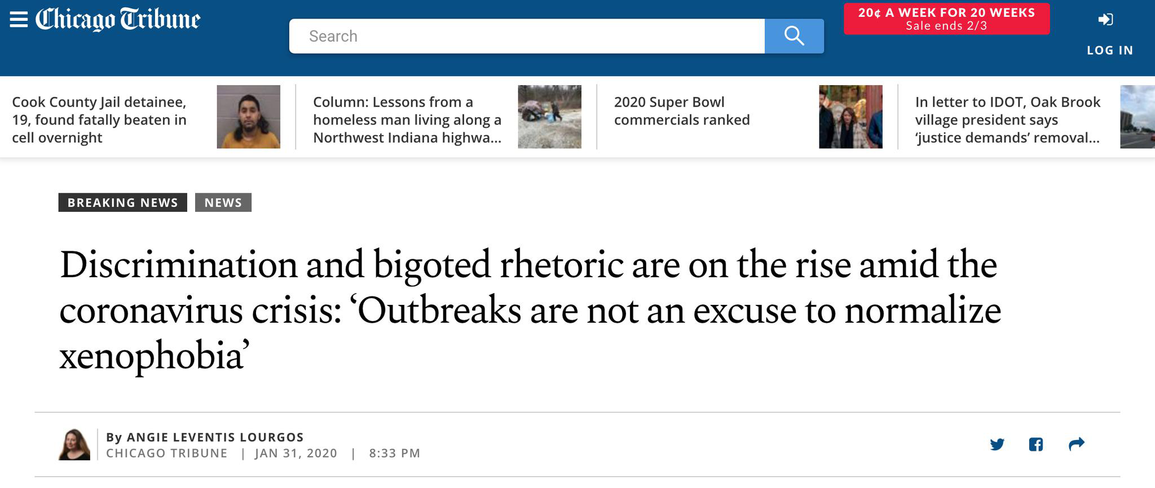Open Oak Brook IDOT letter story
Viewport: 1155px width, 488px height.
coord(1007,119)
